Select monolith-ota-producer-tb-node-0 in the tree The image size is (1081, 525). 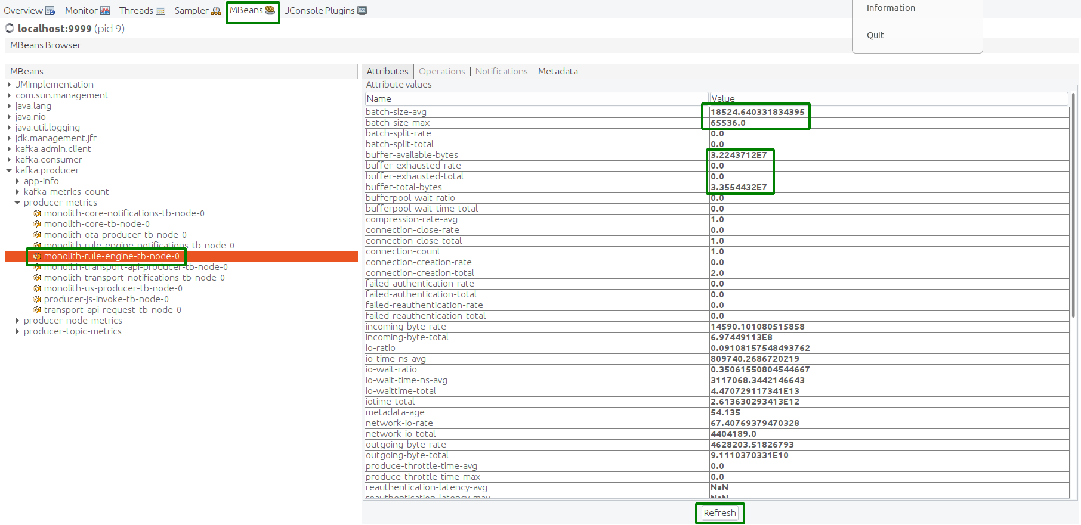point(115,235)
